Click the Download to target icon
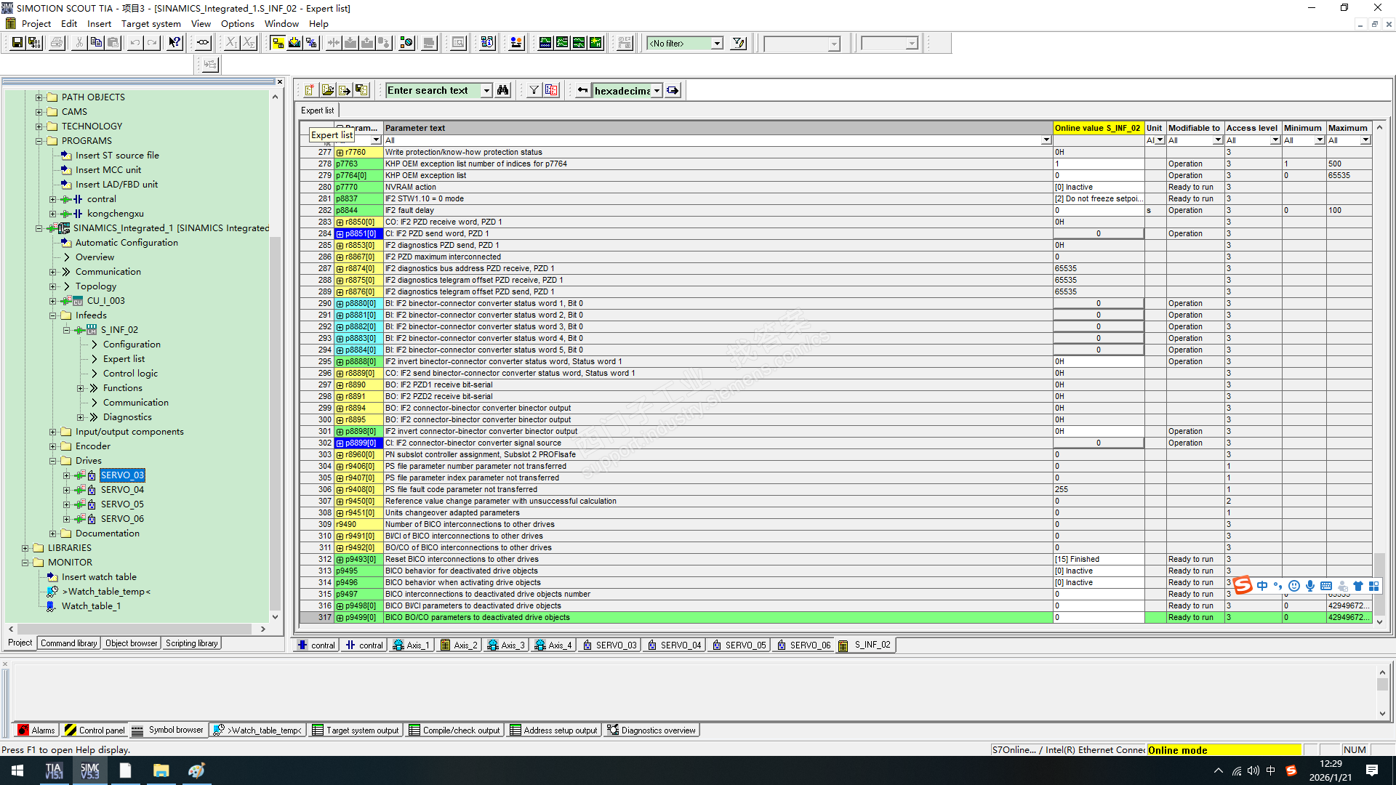 point(294,43)
